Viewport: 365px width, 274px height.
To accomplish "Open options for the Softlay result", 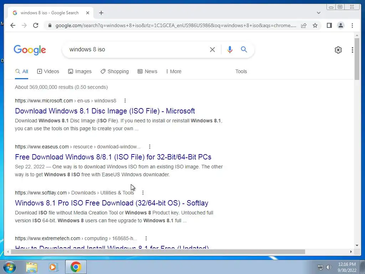I will coord(143,193).
